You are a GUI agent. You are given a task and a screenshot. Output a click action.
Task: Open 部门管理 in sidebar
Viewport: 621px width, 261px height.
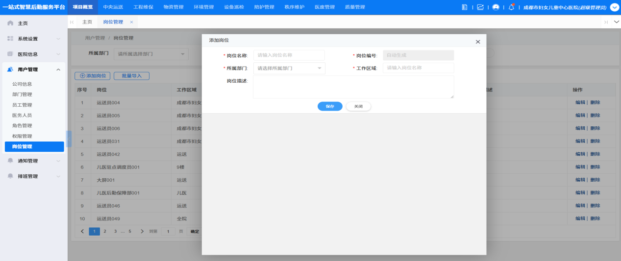tap(22, 95)
